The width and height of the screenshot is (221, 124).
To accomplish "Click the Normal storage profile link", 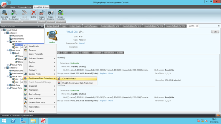I will pyautogui.click(x=82, y=43).
